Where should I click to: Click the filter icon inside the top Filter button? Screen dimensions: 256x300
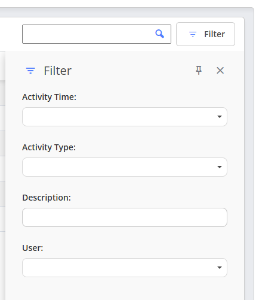point(193,34)
